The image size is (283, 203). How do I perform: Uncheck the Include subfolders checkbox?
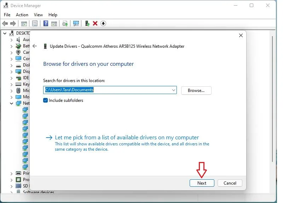point(46,100)
